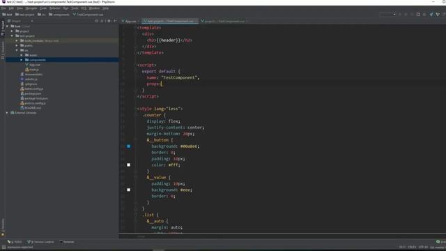Open the View menu
The image size is (446, 251).
coord(20,8)
